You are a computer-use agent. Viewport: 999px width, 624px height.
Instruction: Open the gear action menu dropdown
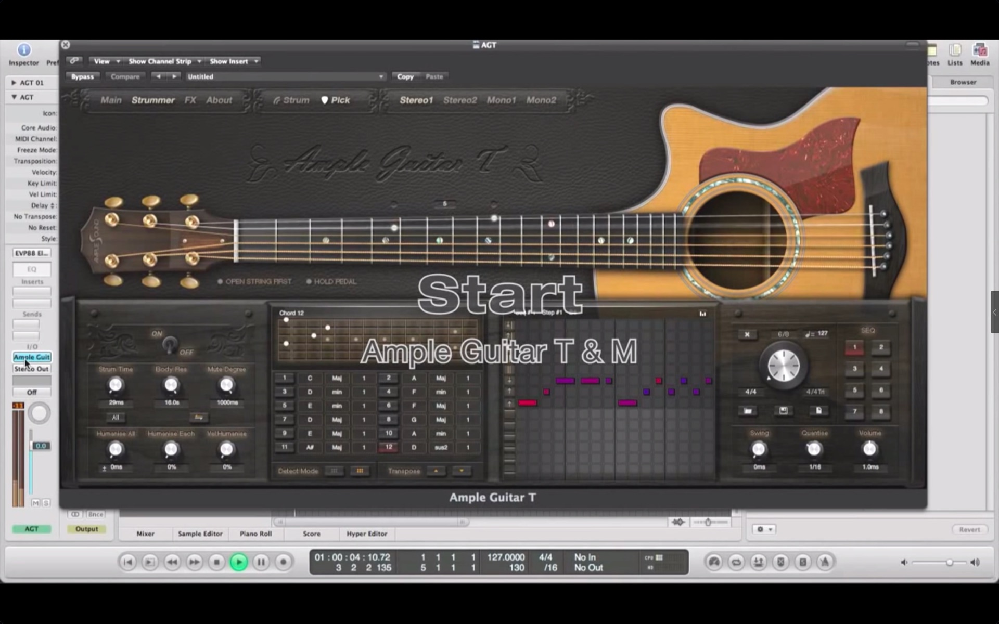pos(764,529)
